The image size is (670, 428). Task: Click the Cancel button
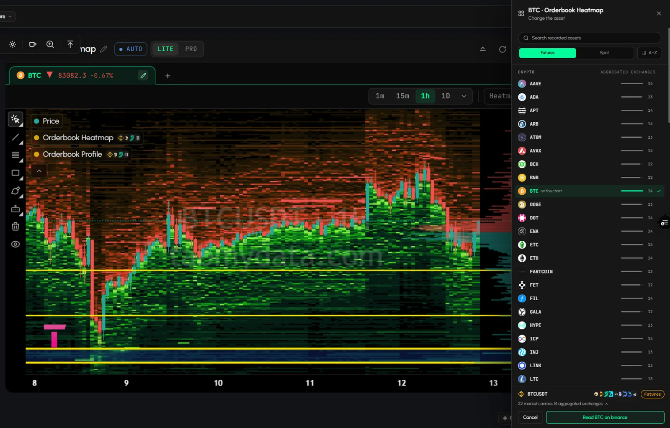pyautogui.click(x=530, y=417)
